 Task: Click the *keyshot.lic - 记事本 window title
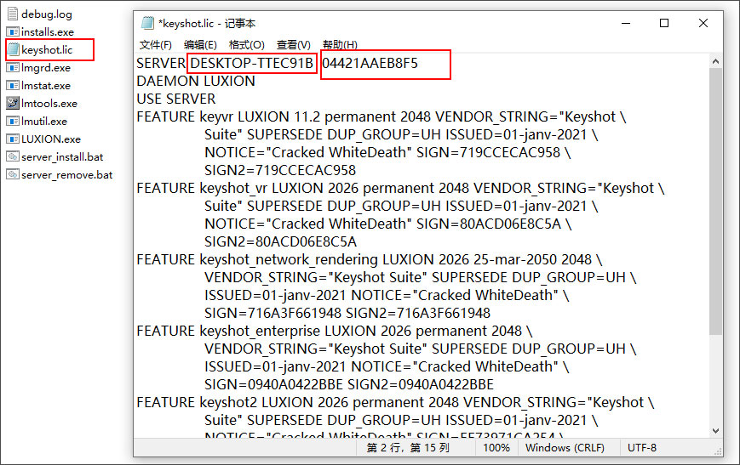click(x=207, y=23)
